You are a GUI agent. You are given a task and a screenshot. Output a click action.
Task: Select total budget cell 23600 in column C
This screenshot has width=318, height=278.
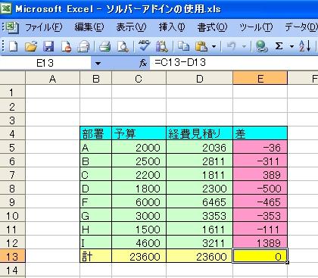coord(139,256)
